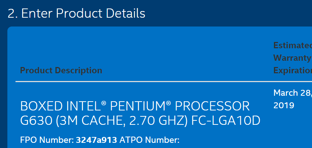This screenshot has height=148, width=312.
Task: Click the word "Estimated" in the column header
Action: pyautogui.click(x=292, y=45)
